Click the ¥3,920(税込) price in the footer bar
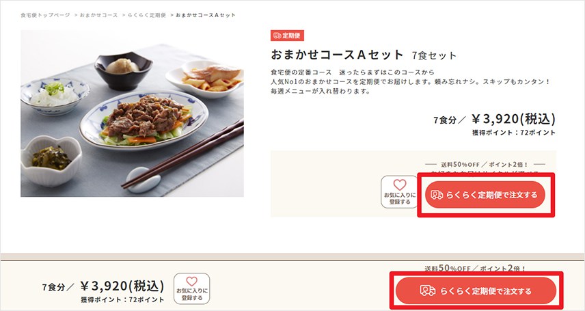 click(x=122, y=286)
